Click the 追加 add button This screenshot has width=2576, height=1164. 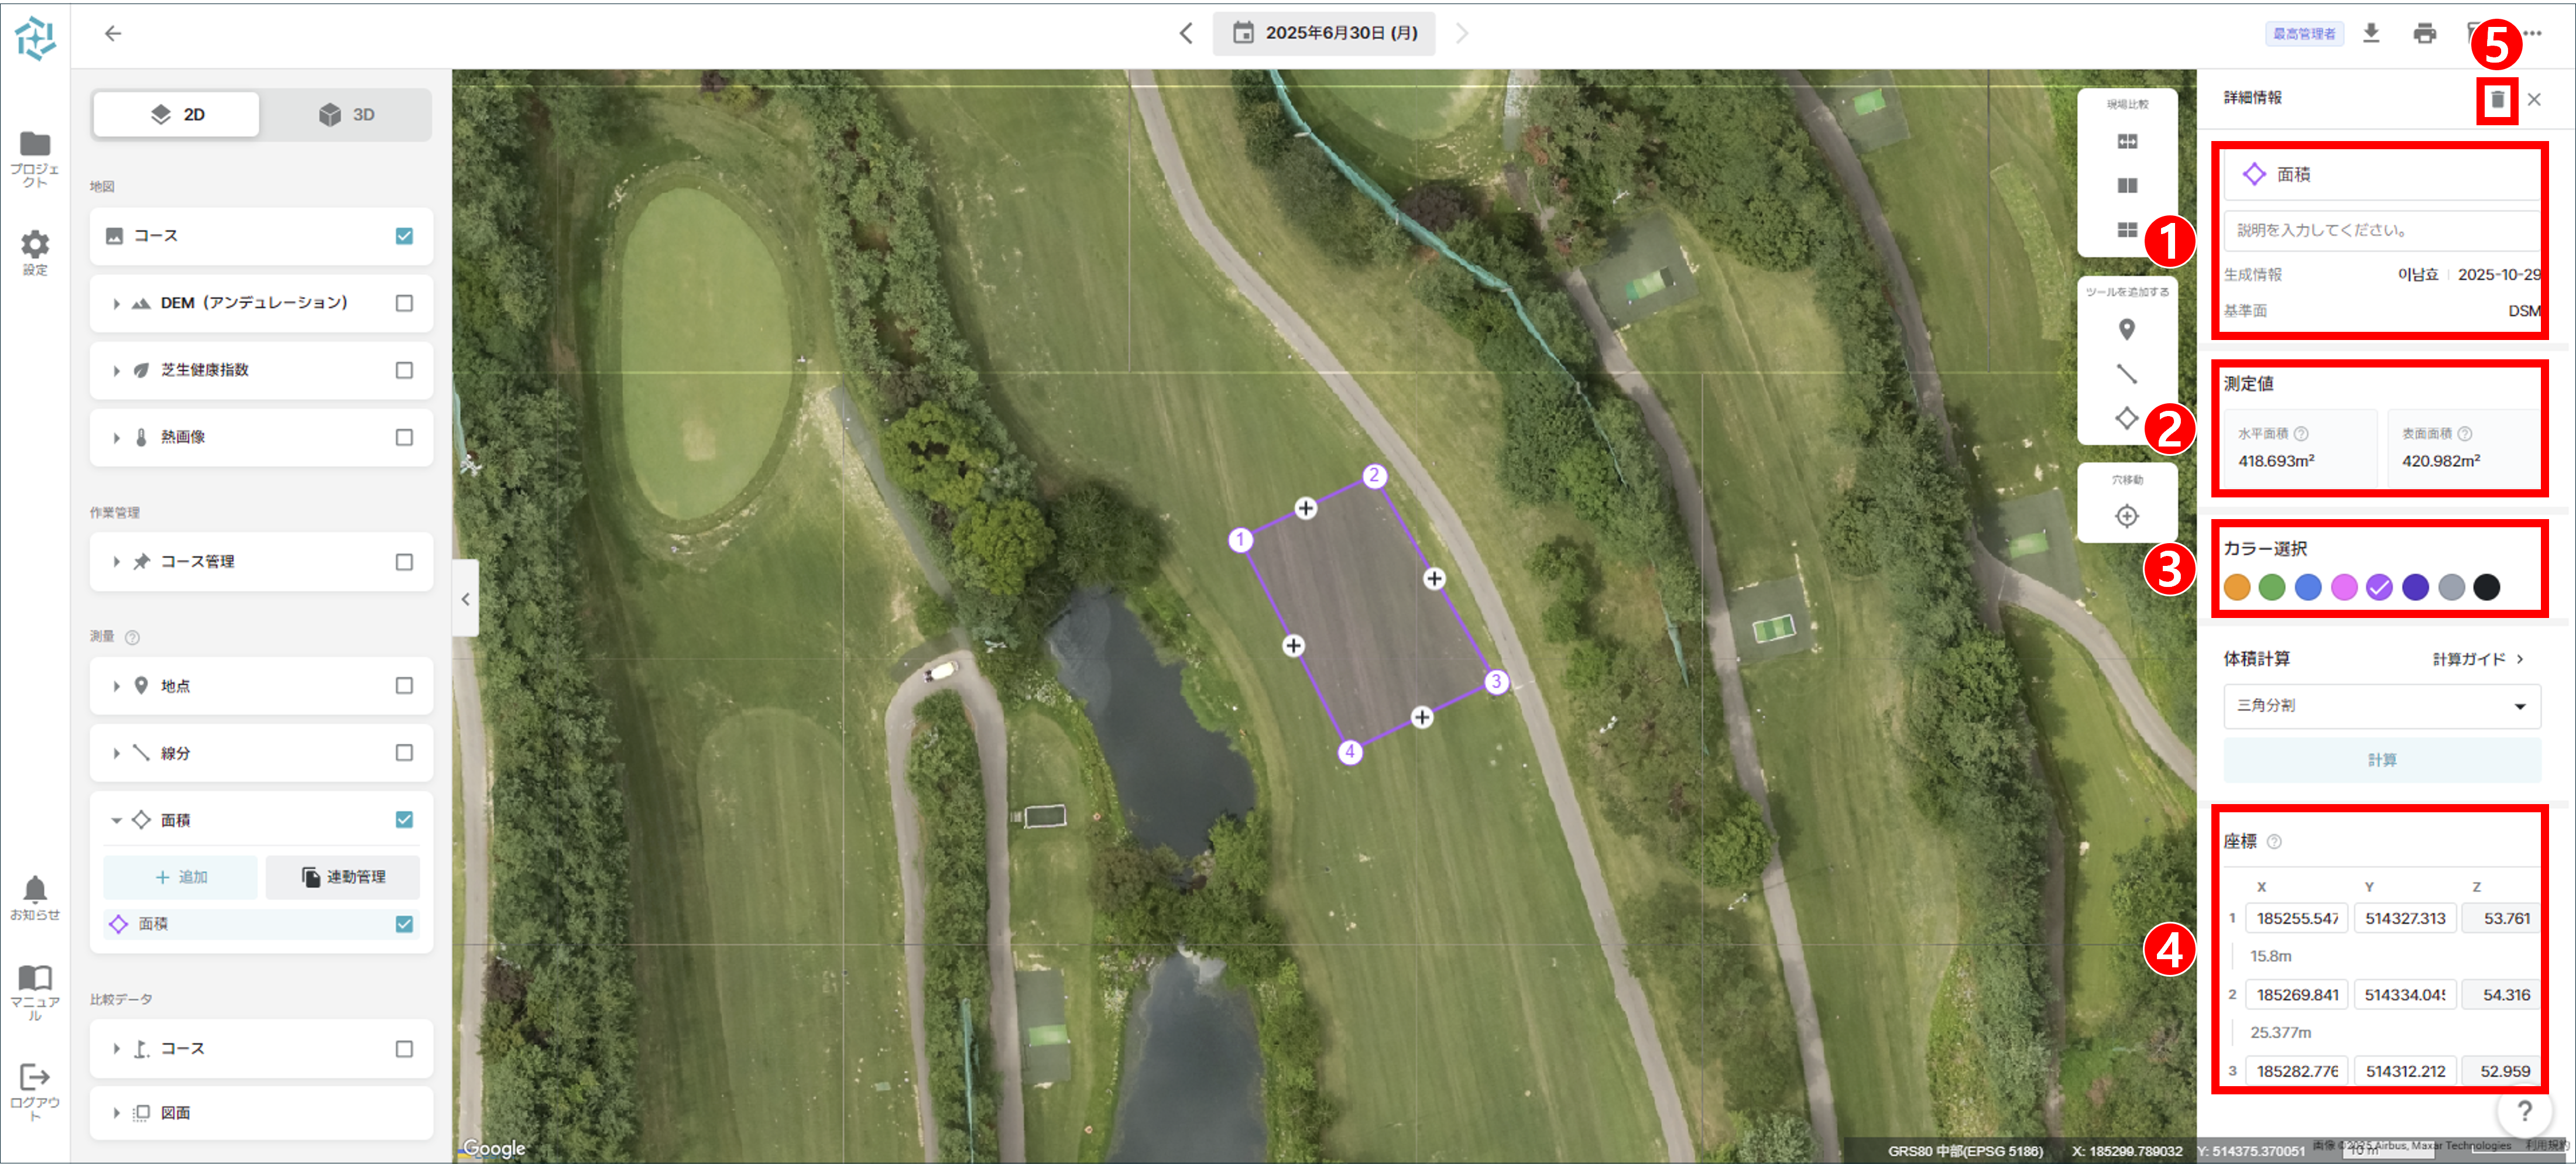(181, 877)
